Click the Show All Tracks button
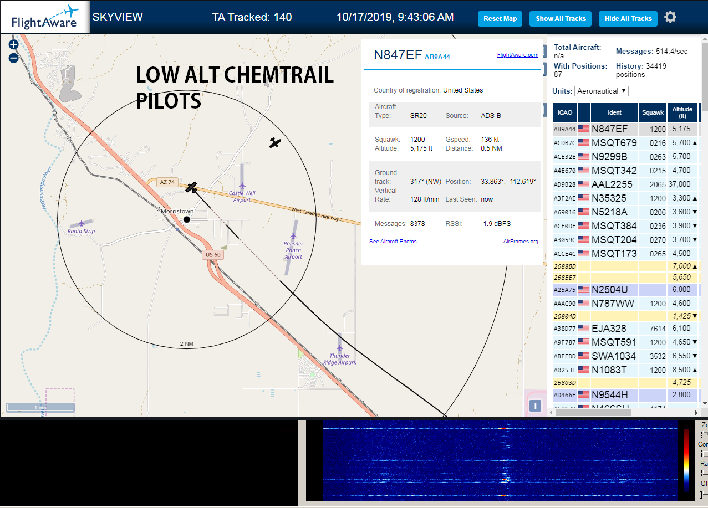 pyautogui.click(x=561, y=18)
